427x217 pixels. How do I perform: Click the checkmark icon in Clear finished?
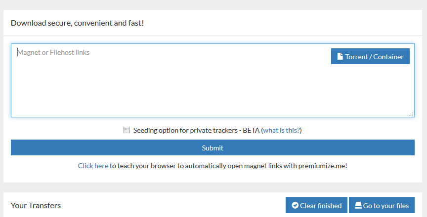[x=295, y=205]
